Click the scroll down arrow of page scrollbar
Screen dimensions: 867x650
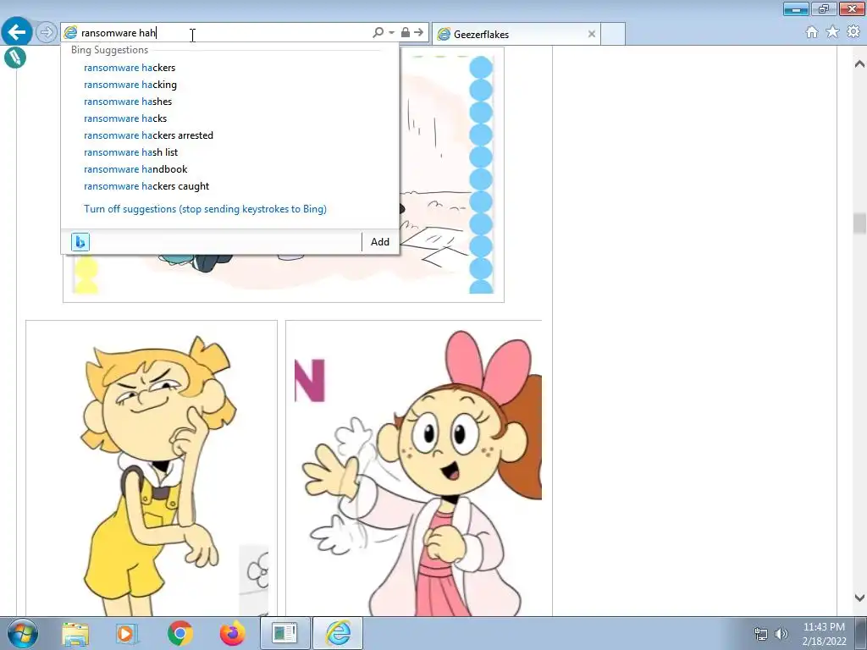[859, 598]
